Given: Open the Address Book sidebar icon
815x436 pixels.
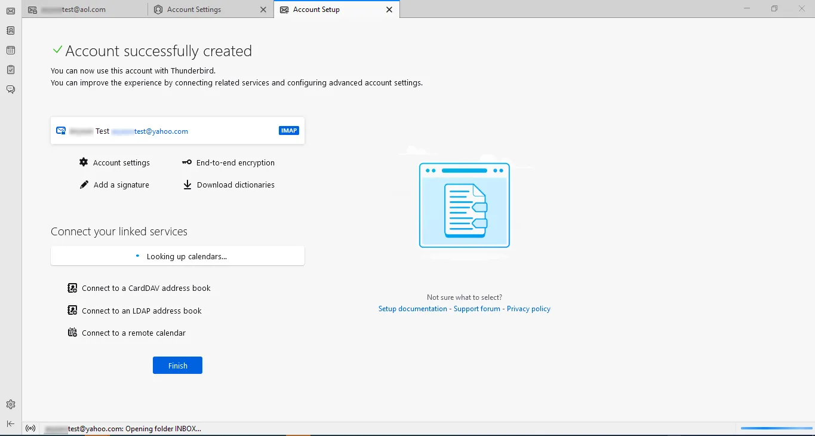Looking at the screenshot, I should [x=11, y=30].
